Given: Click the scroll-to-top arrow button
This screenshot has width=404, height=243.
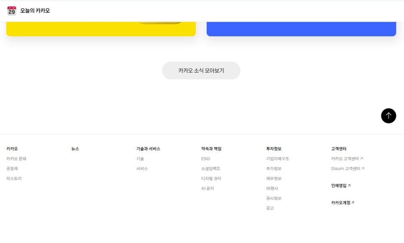Looking at the screenshot, I should coord(388,116).
